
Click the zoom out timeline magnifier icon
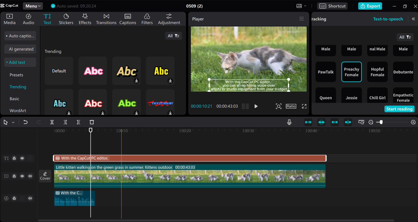pyautogui.click(x=371, y=122)
